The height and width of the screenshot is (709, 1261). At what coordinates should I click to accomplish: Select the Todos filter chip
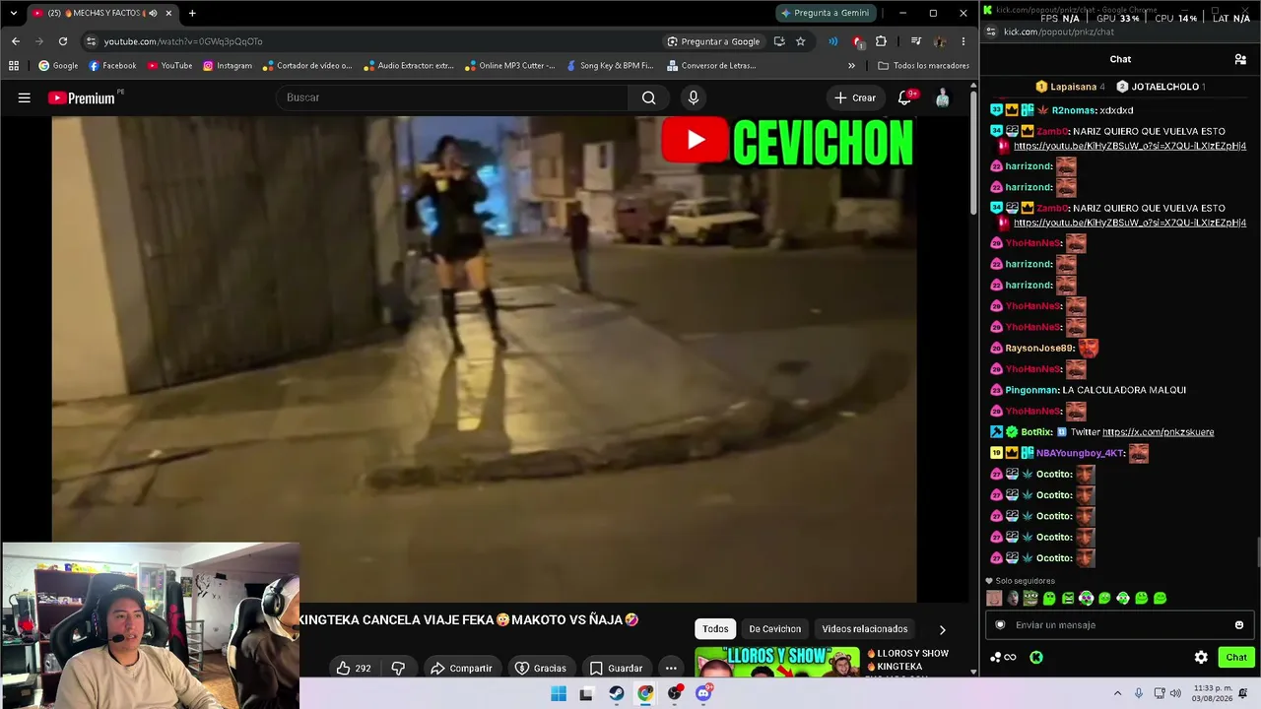(716, 629)
